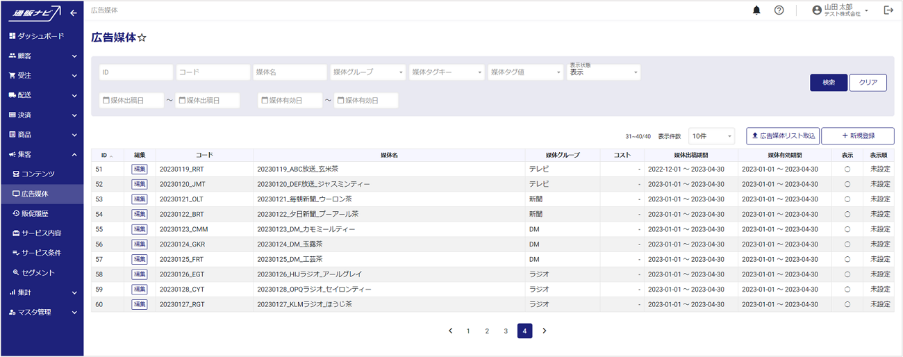
Task: Select コンテンツ in the sidebar
Action: click(x=38, y=174)
